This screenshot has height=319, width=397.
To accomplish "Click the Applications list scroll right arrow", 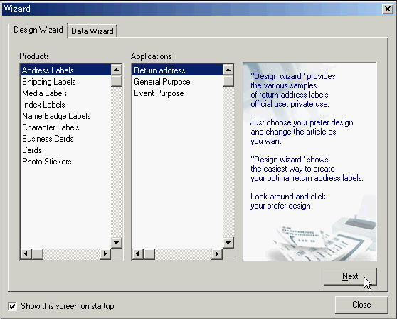I will click(x=217, y=253).
